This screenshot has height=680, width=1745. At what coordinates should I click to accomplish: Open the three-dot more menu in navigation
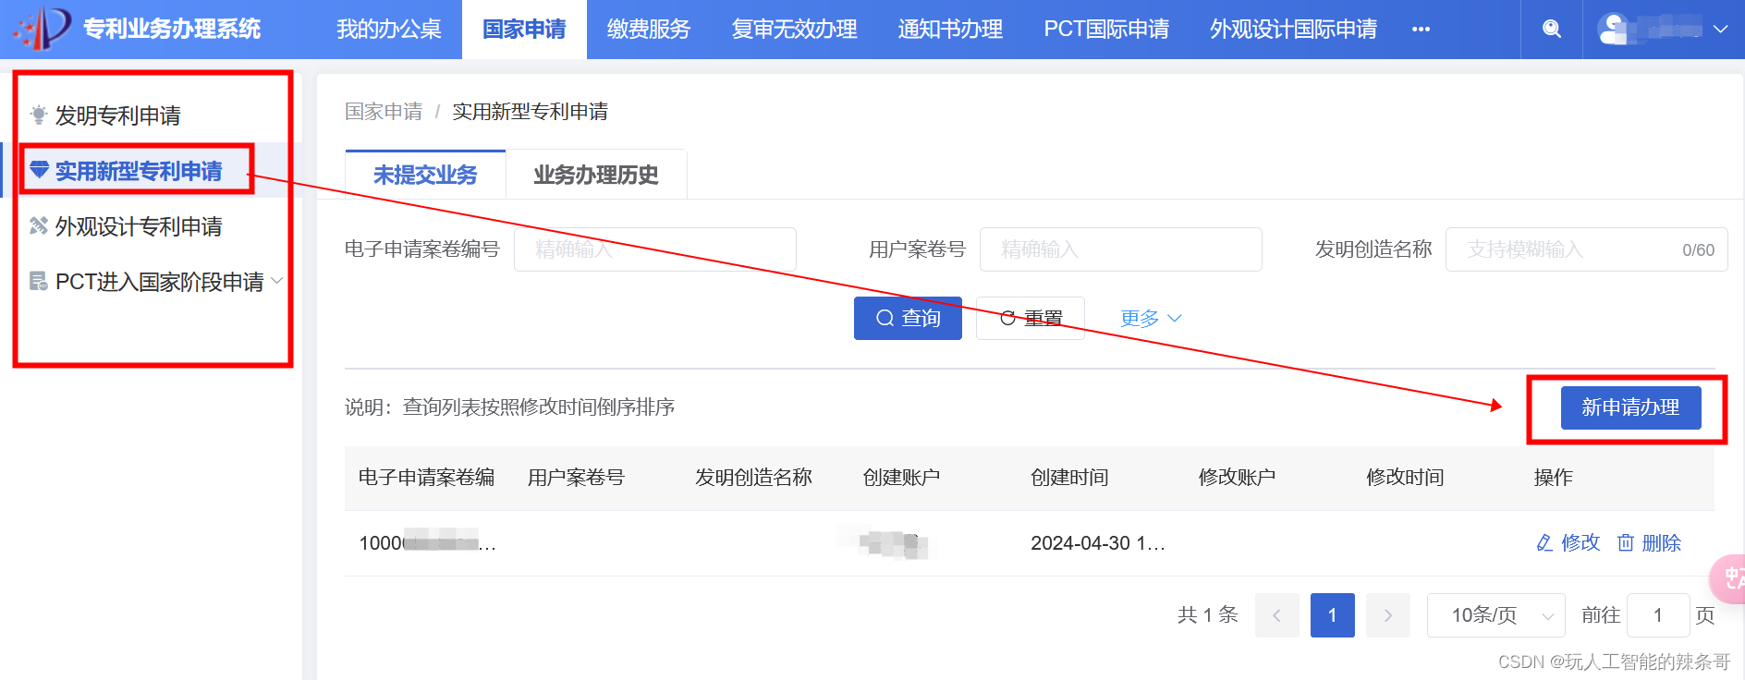point(1422,30)
